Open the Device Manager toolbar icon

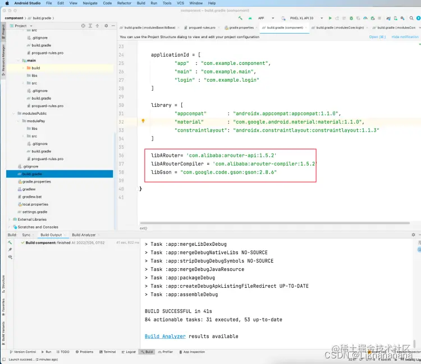coord(395,18)
